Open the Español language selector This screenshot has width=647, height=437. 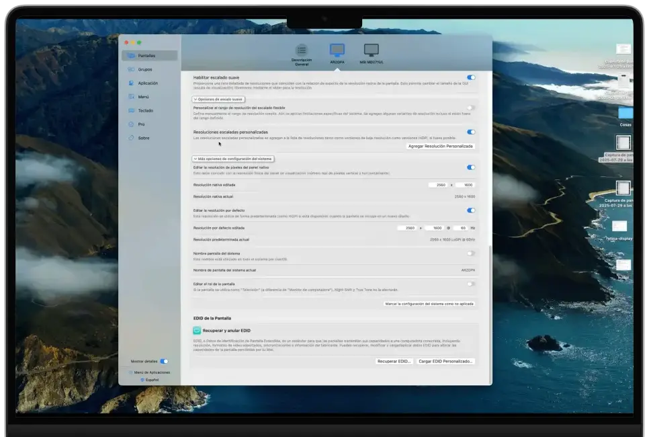pyautogui.click(x=150, y=380)
